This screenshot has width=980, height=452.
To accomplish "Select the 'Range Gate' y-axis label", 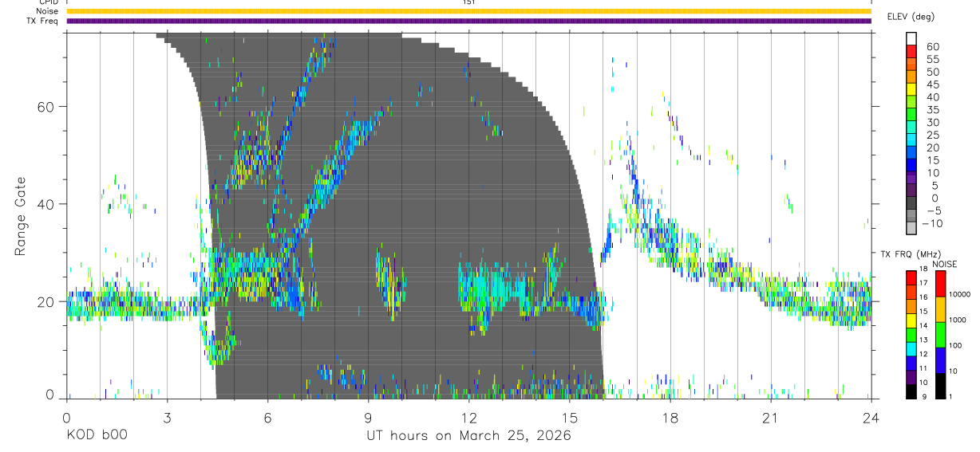I will 21,216.
